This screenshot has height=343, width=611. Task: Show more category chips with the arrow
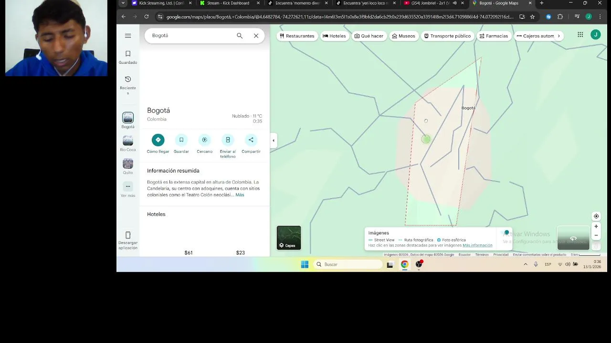(x=558, y=36)
